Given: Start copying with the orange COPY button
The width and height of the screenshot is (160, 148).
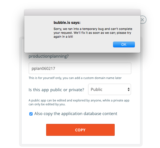Looking at the screenshot, I should point(80,130).
